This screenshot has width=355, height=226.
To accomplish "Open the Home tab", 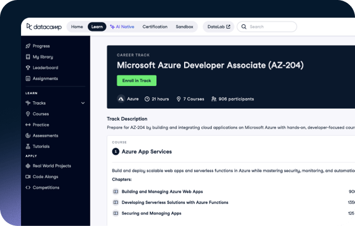I will (x=77, y=27).
